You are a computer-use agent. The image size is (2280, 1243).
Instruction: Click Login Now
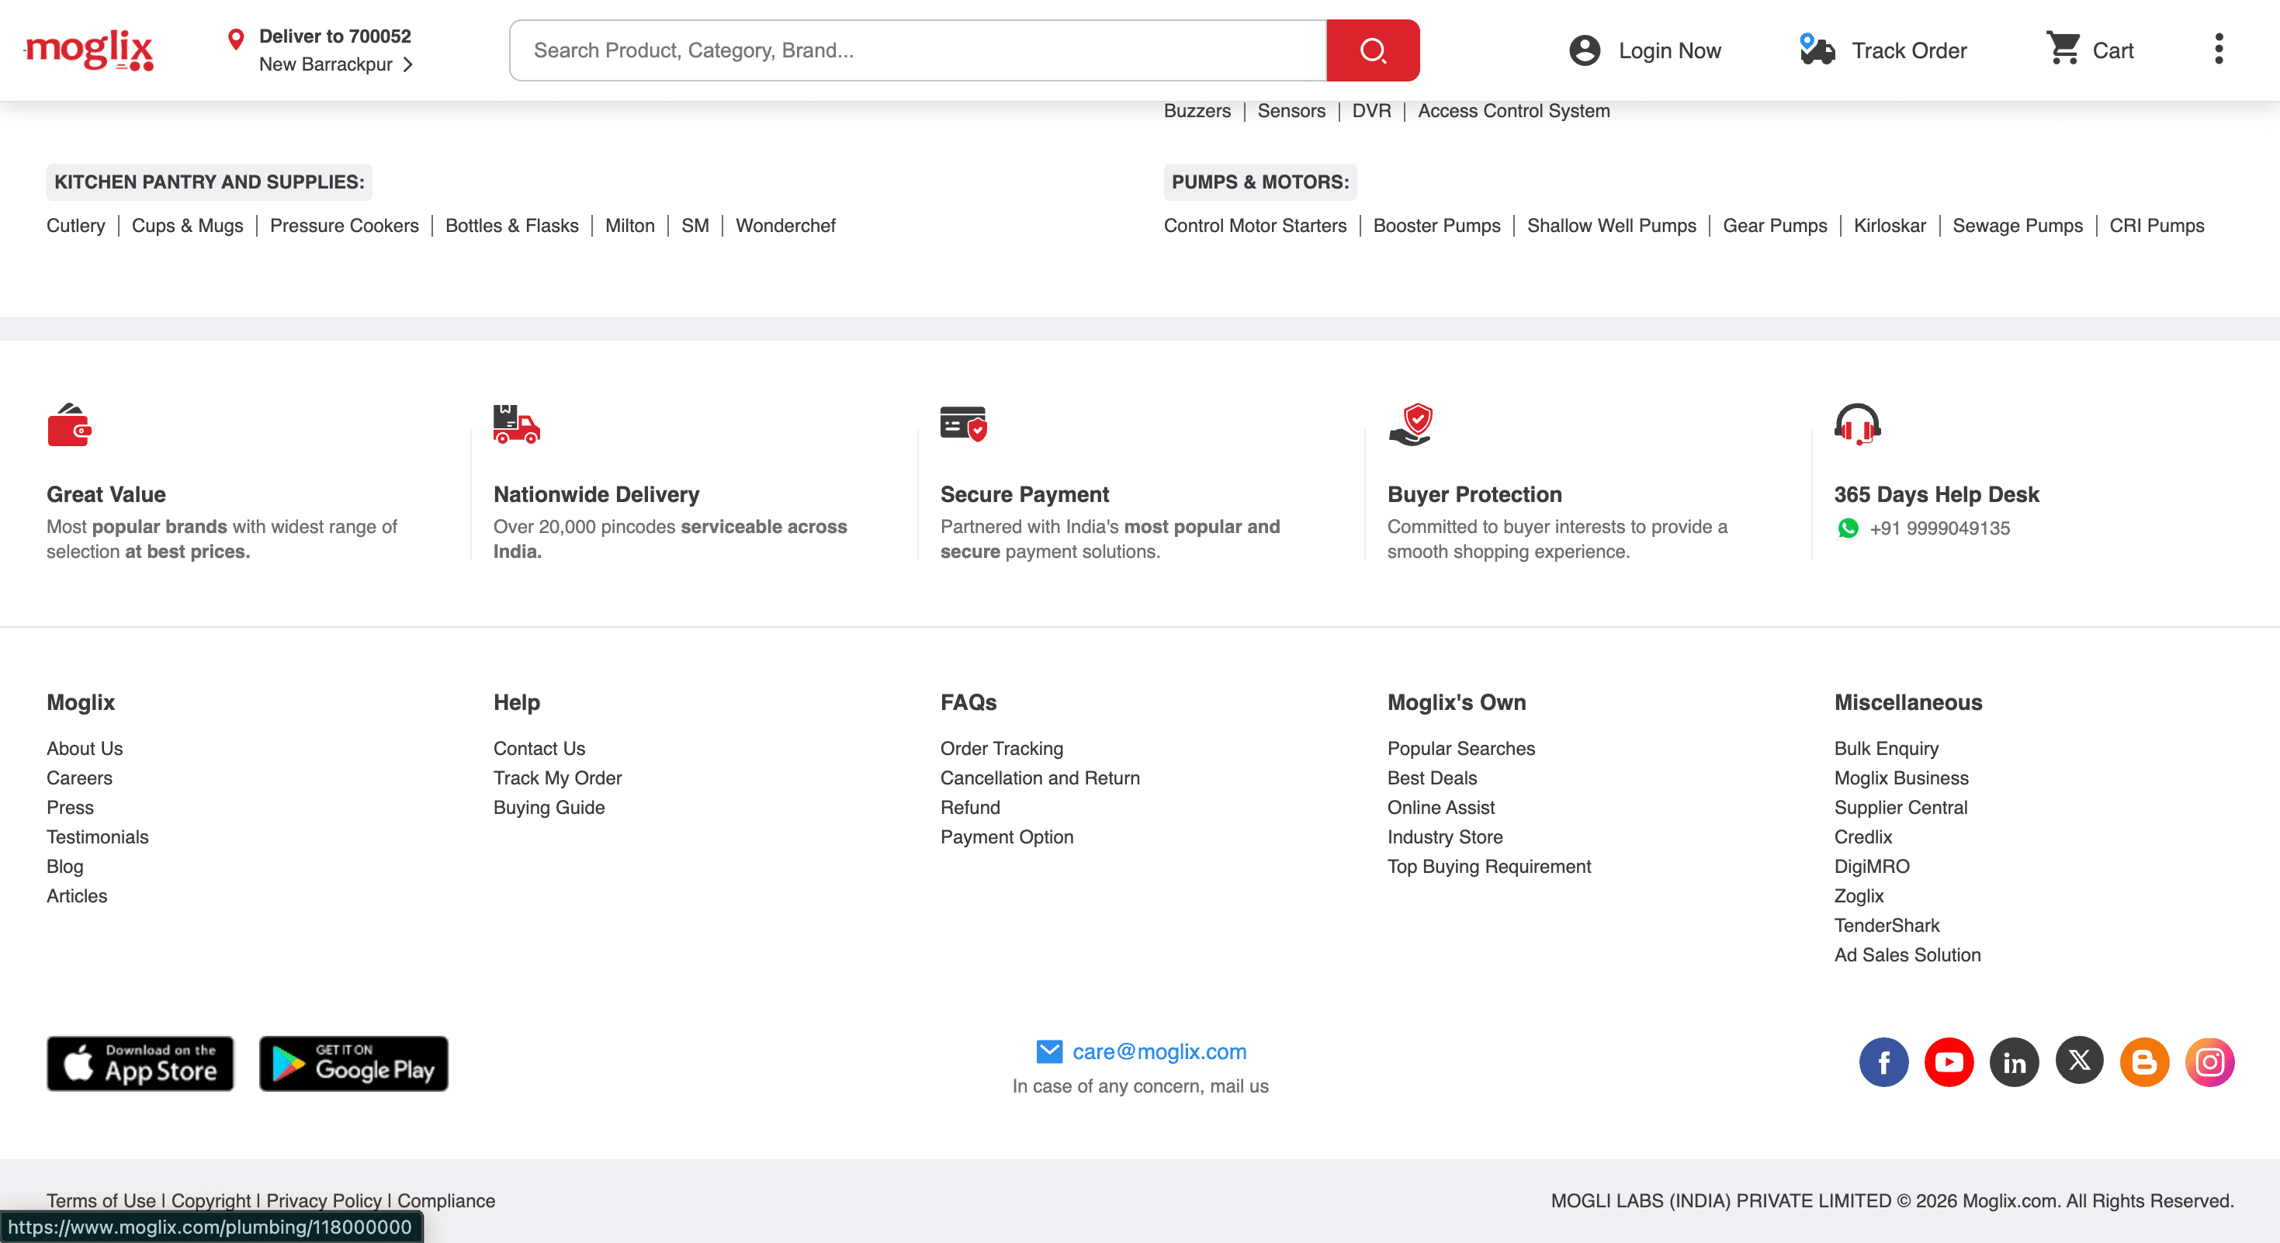(1669, 50)
